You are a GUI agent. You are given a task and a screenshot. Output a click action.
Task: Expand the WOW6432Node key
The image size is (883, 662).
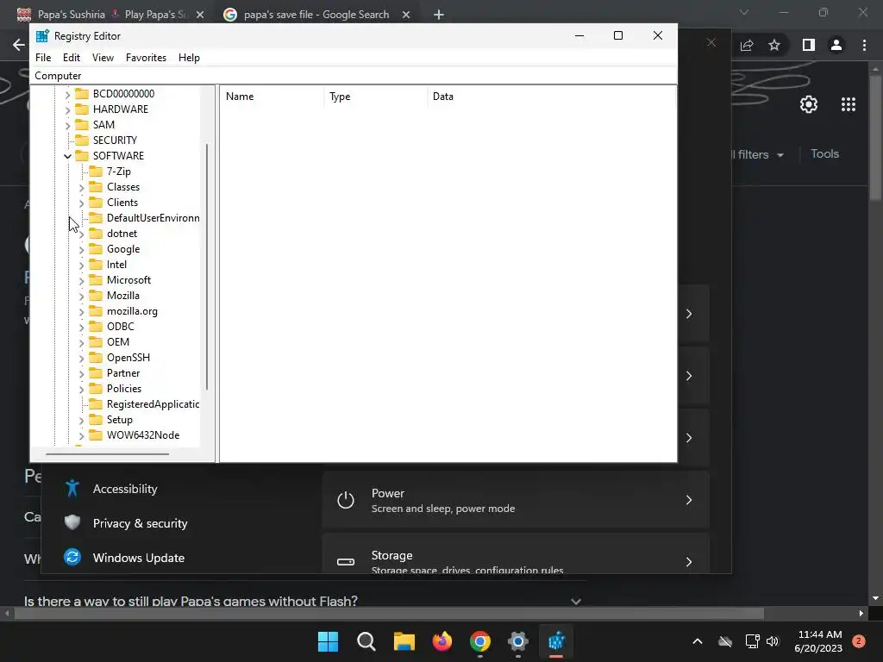(82, 435)
